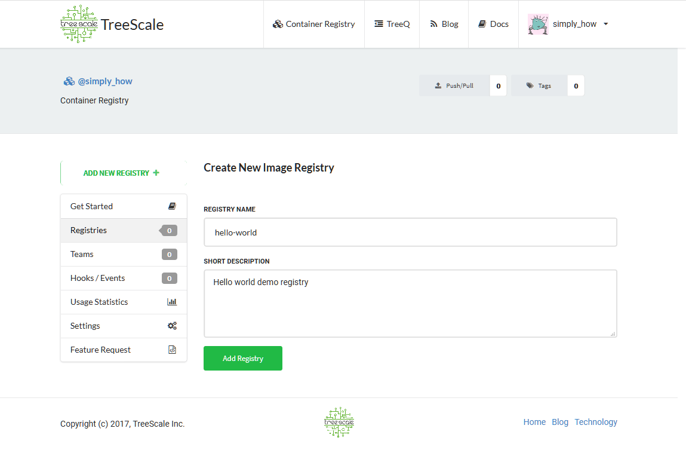Viewport: 686px width, 459px height.
Task: Click the Hooks / Events count badge
Action: pos(170,278)
